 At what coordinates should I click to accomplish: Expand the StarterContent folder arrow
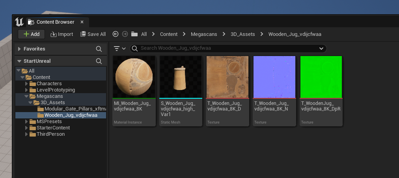coord(26,127)
